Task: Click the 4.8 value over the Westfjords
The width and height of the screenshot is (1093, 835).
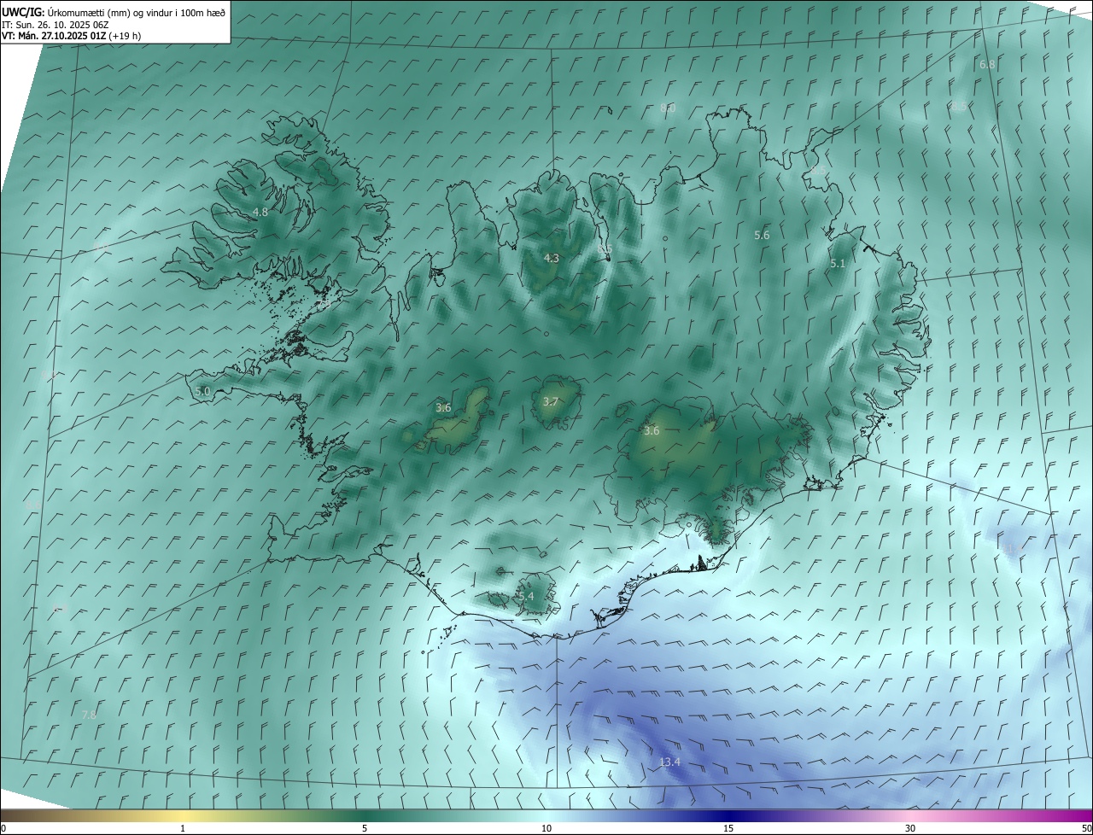Action: [260, 212]
